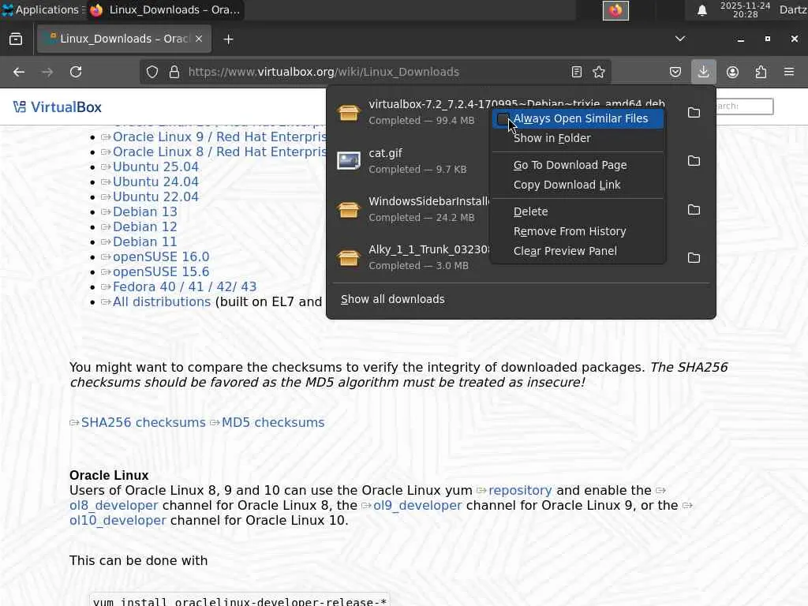
Task: Show folder for the virtualbox deb download
Action: click(x=694, y=112)
